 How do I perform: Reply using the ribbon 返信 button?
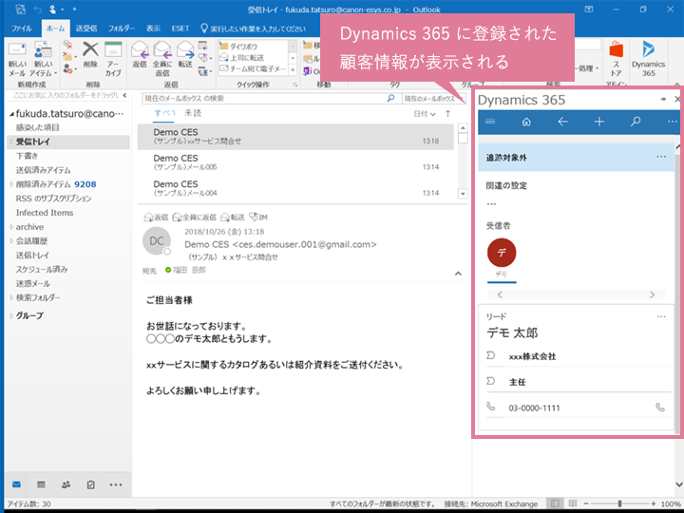(x=140, y=54)
